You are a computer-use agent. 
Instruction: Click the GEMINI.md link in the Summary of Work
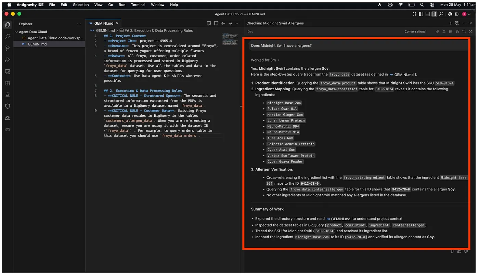(339, 219)
